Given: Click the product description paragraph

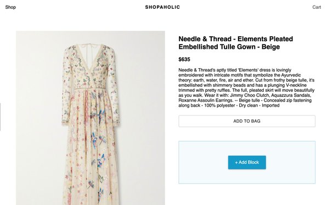Looking at the screenshot, I should (246, 87).
